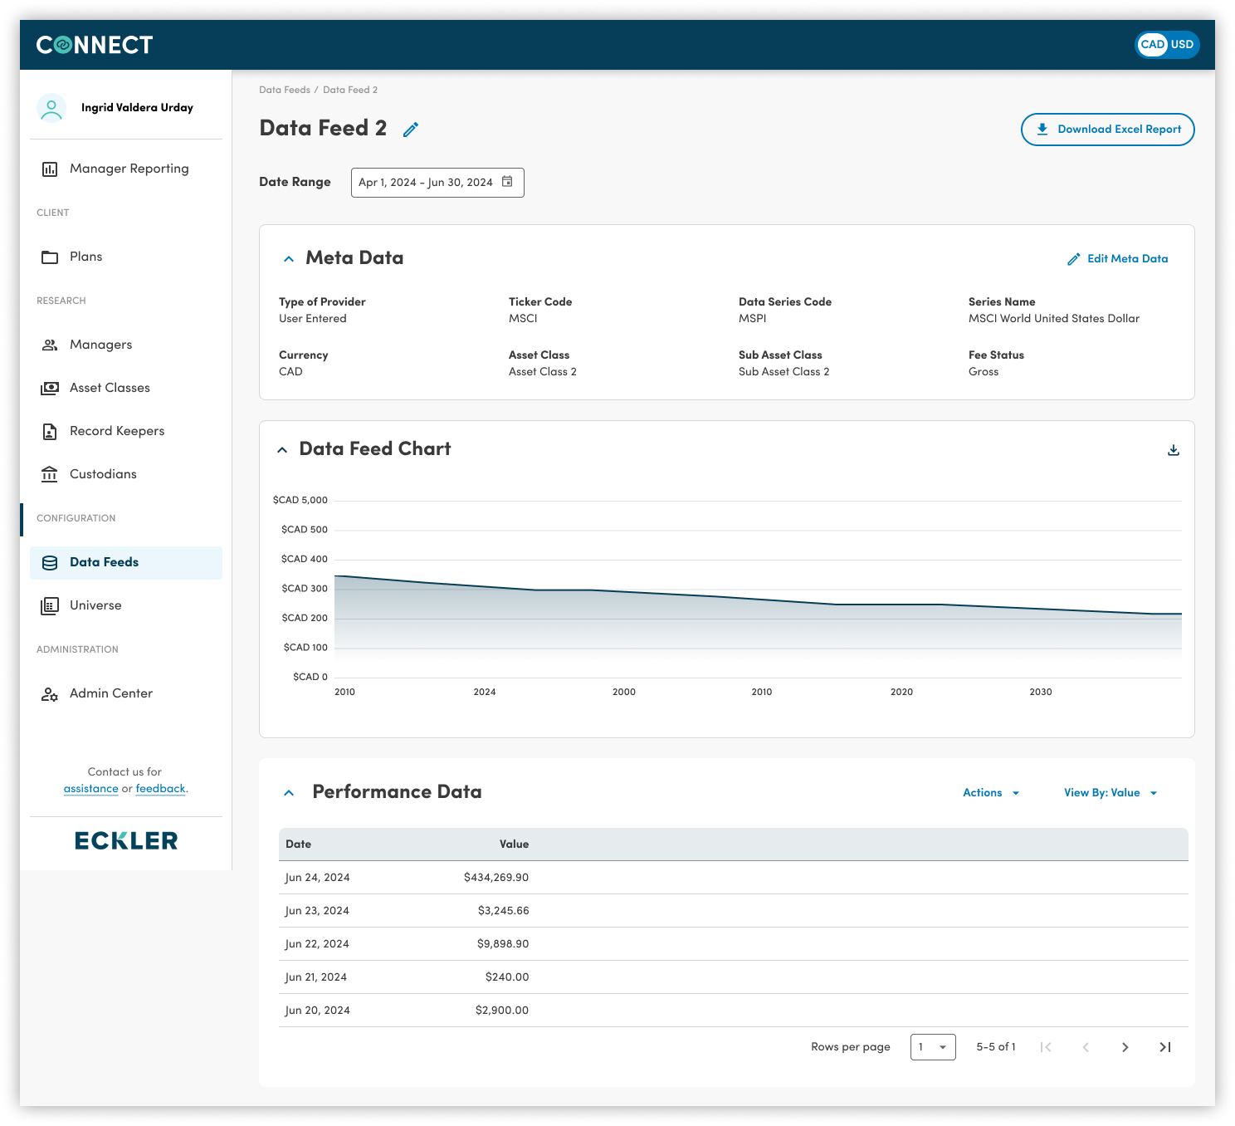
Task: Follow the feedback link
Action: pyautogui.click(x=160, y=789)
